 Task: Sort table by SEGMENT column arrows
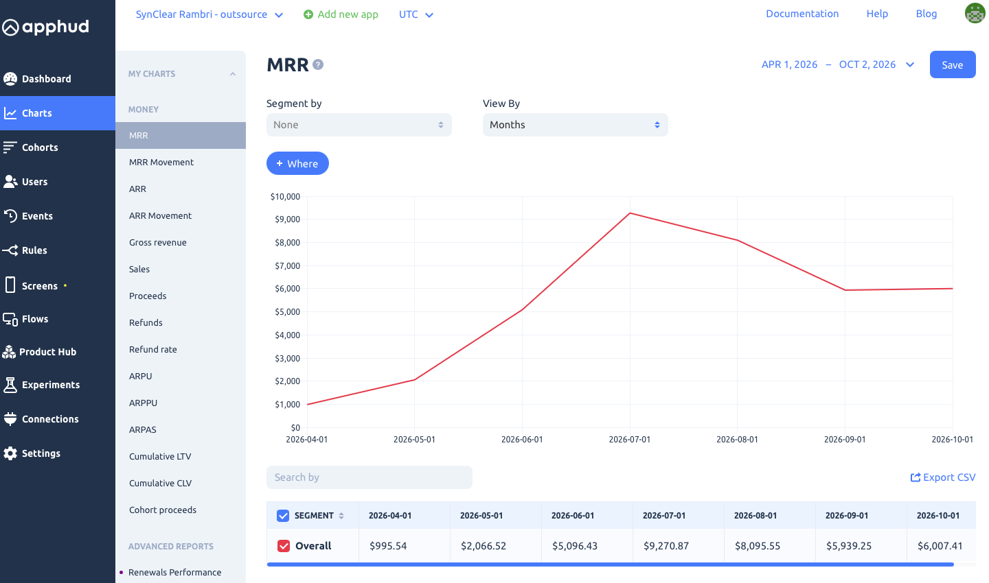[x=341, y=516]
